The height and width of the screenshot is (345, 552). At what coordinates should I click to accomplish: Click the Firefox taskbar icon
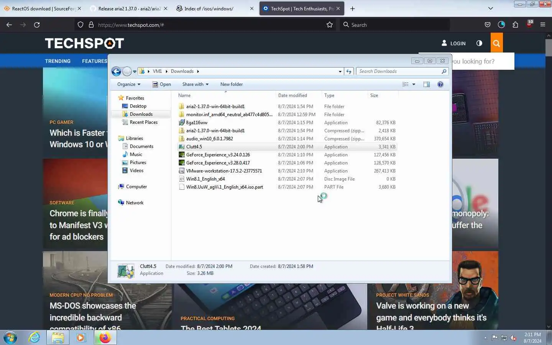pyautogui.click(x=105, y=338)
